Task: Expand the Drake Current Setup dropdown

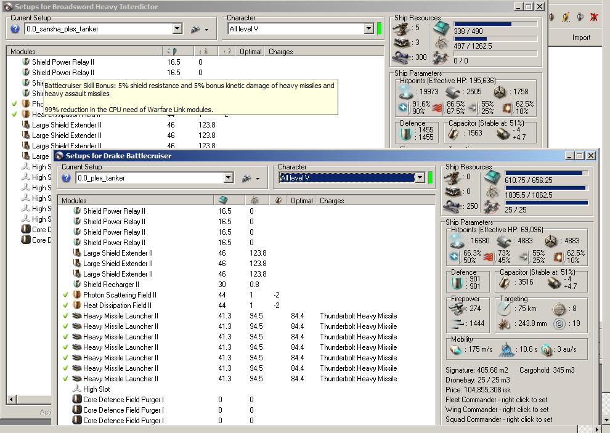Action: tap(229, 178)
